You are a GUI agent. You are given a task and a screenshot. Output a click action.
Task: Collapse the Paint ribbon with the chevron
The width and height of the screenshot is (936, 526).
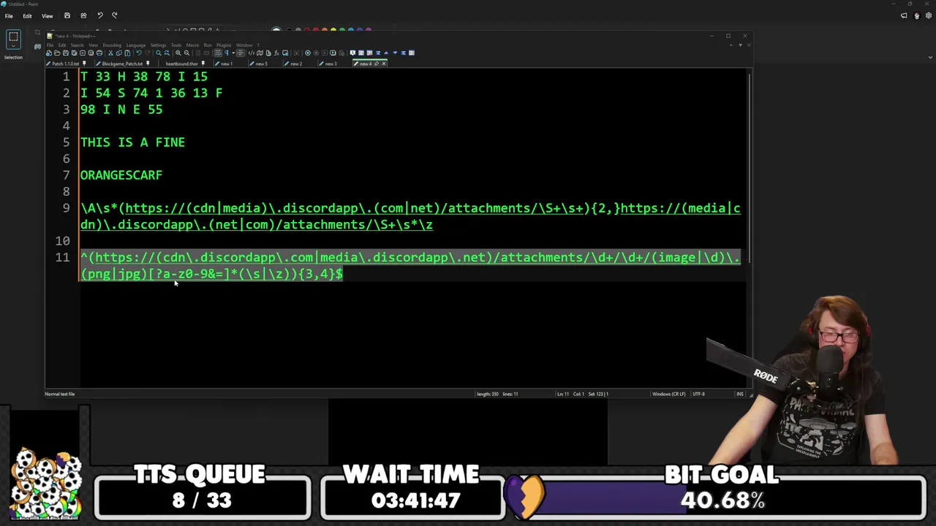tap(930, 57)
